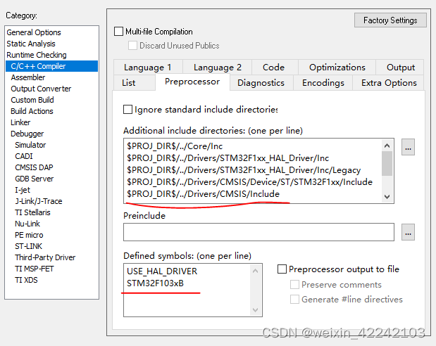Switch to the Language 1 tab
Viewport: 436px width, 346px height.
click(x=148, y=68)
